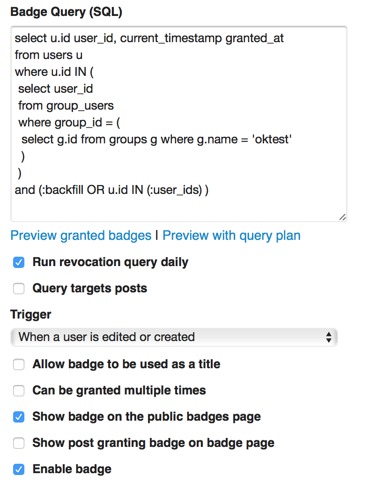370x490 pixels.
Task: Open Preview with query plan link
Action: point(231,235)
